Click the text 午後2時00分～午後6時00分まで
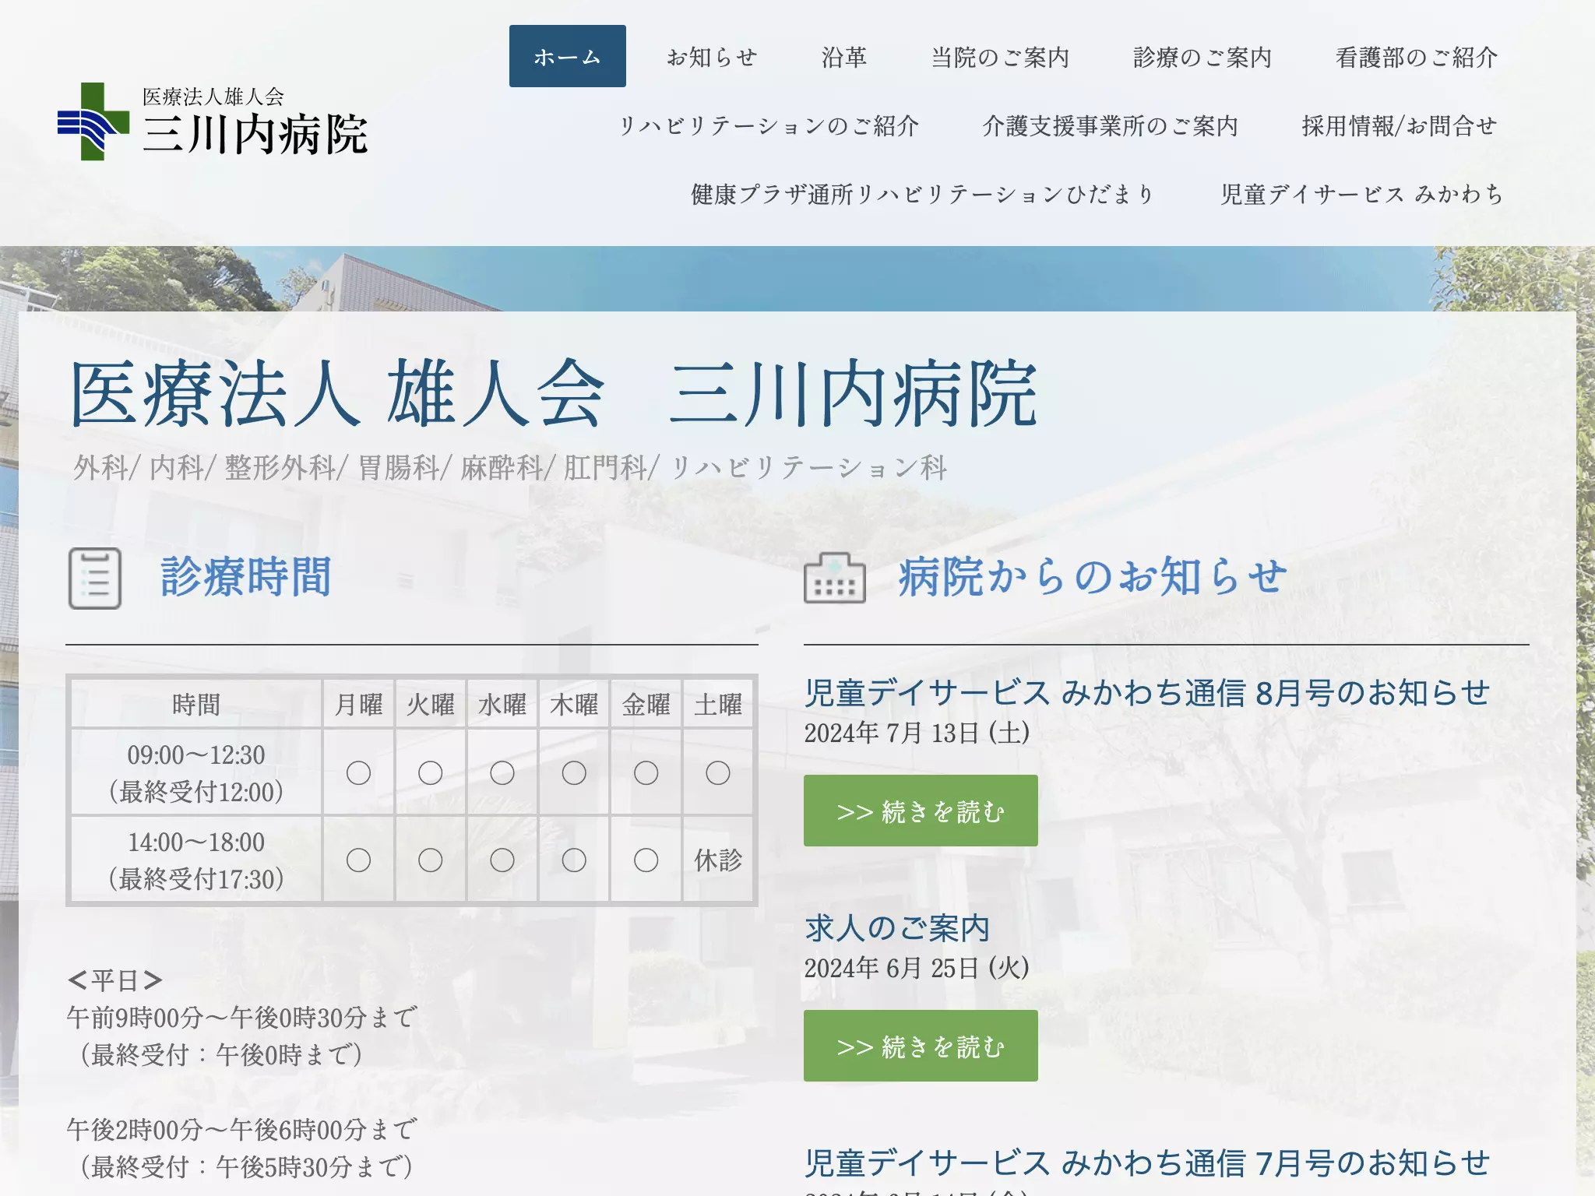 tap(242, 1129)
